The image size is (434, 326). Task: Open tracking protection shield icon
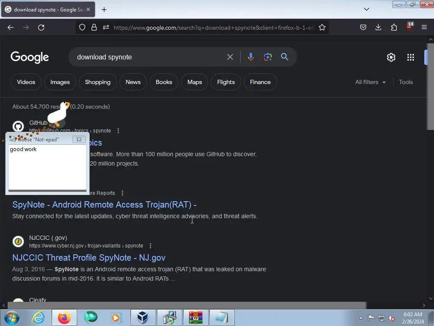(x=82, y=28)
